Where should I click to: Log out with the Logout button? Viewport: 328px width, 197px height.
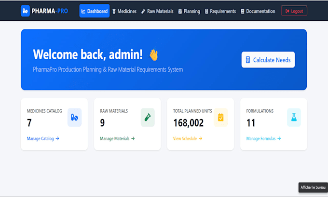point(294,11)
